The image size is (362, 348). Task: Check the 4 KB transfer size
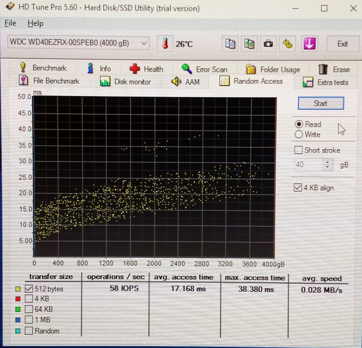[x=29, y=299]
